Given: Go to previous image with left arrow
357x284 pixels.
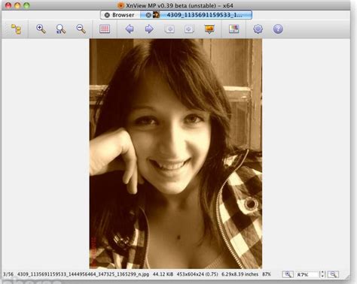Looking at the screenshot, I should tap(130, 29).
